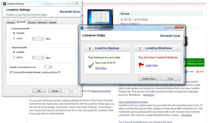Open the RSS feed icon on webpage
Viewport: 209px width, 123px height.
(198, 72)
